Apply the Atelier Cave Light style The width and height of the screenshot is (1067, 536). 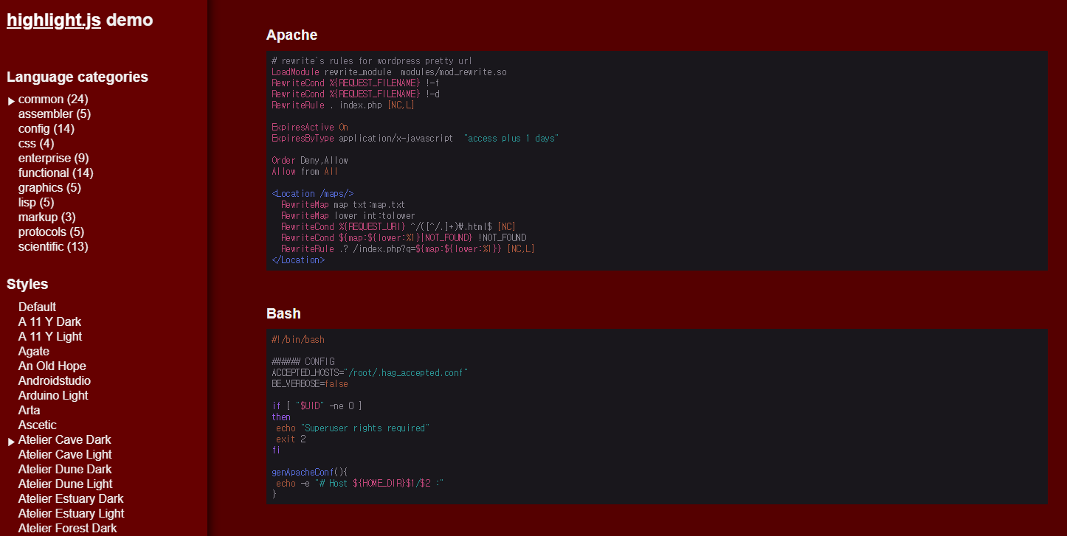65,454
